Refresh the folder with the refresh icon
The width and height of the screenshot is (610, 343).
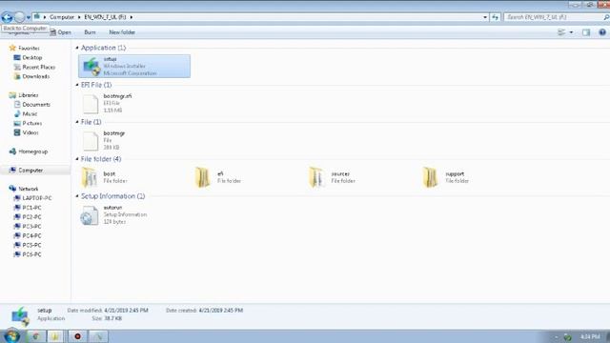(495, 17)
